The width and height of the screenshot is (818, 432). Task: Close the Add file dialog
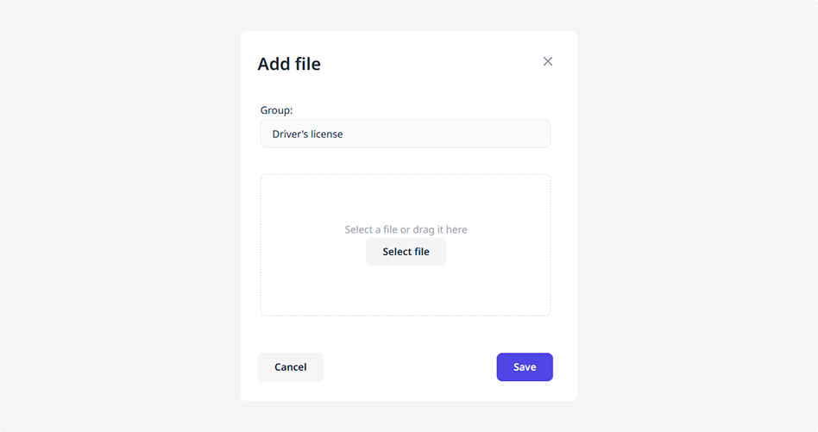coord(548,61)
